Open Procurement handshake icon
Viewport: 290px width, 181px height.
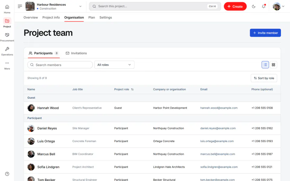pos(7,35)
